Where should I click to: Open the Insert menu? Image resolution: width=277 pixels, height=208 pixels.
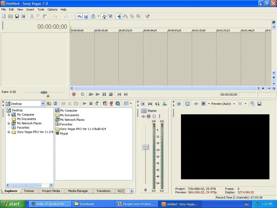30,9
